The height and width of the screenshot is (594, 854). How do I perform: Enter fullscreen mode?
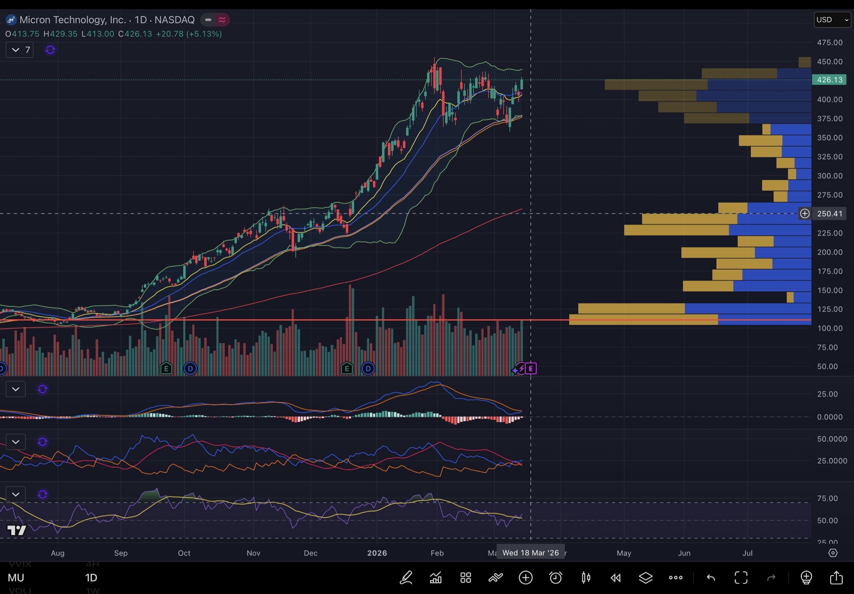point(741,578)
